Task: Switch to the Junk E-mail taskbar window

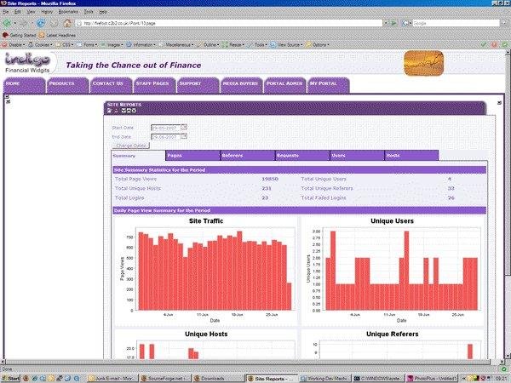Action: click(x=112, y=379)
